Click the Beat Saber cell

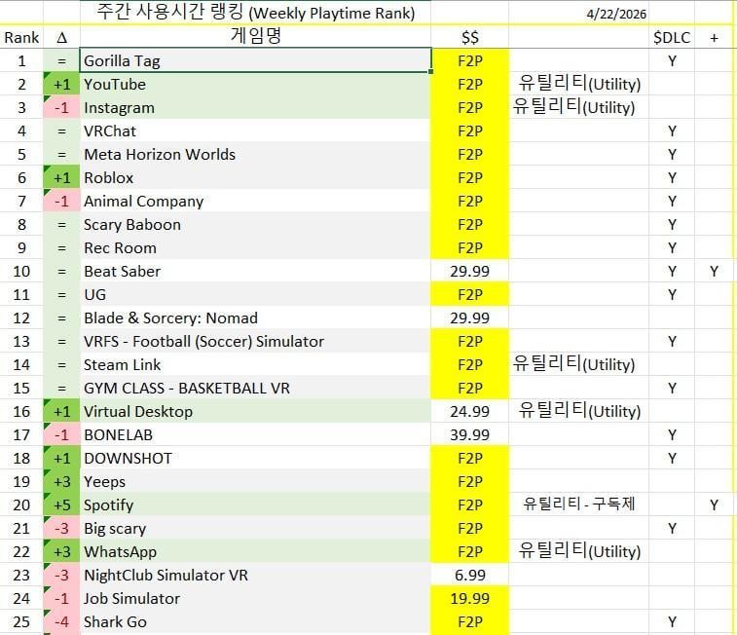coord(255,271)
